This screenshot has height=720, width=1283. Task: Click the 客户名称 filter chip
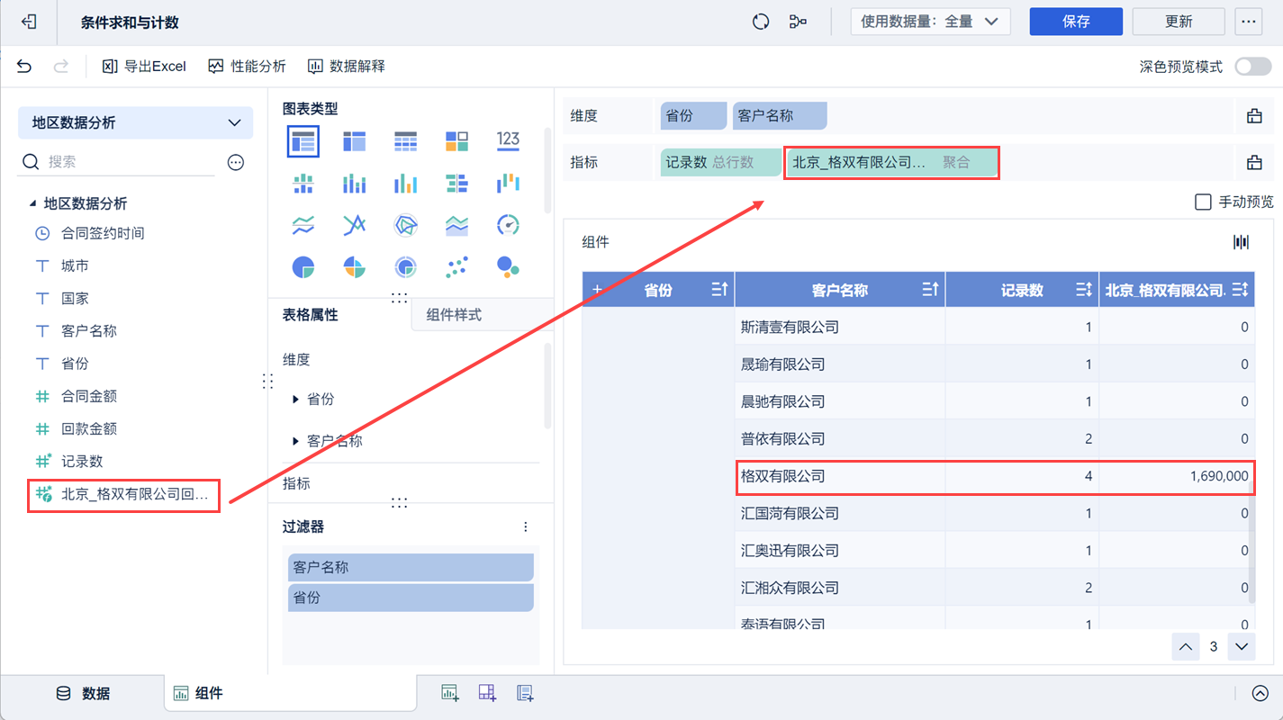pos(411,568)
